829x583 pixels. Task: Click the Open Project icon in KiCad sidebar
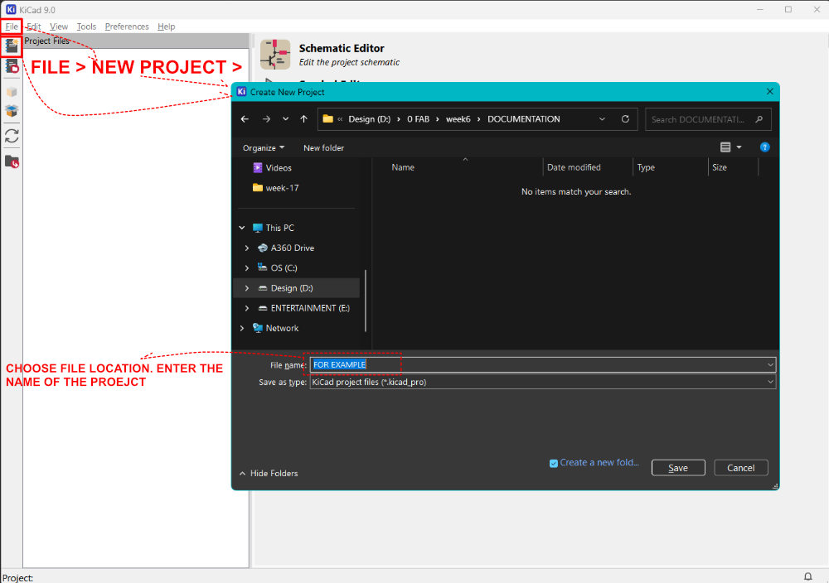(x=12, y=66)
